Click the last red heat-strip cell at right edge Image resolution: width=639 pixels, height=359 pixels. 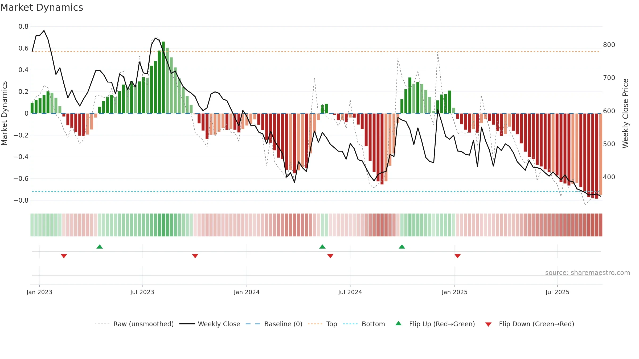[x=601, y=225]
